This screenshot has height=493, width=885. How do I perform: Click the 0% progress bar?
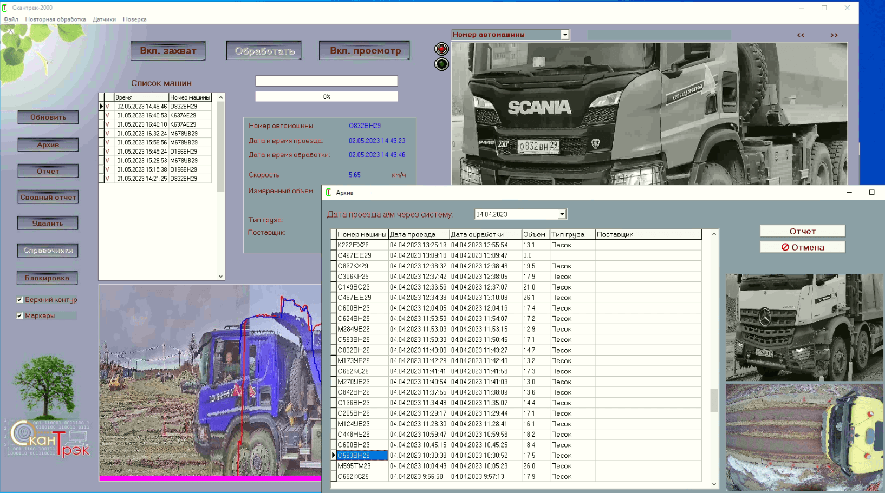pyautogui.click(x=327, y=97)
